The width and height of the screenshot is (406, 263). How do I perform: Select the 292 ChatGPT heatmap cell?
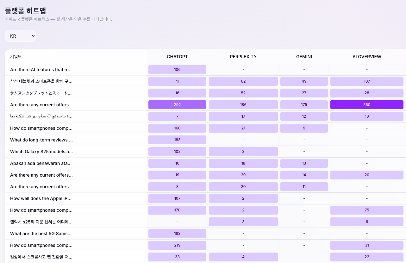tap(177, 105)
